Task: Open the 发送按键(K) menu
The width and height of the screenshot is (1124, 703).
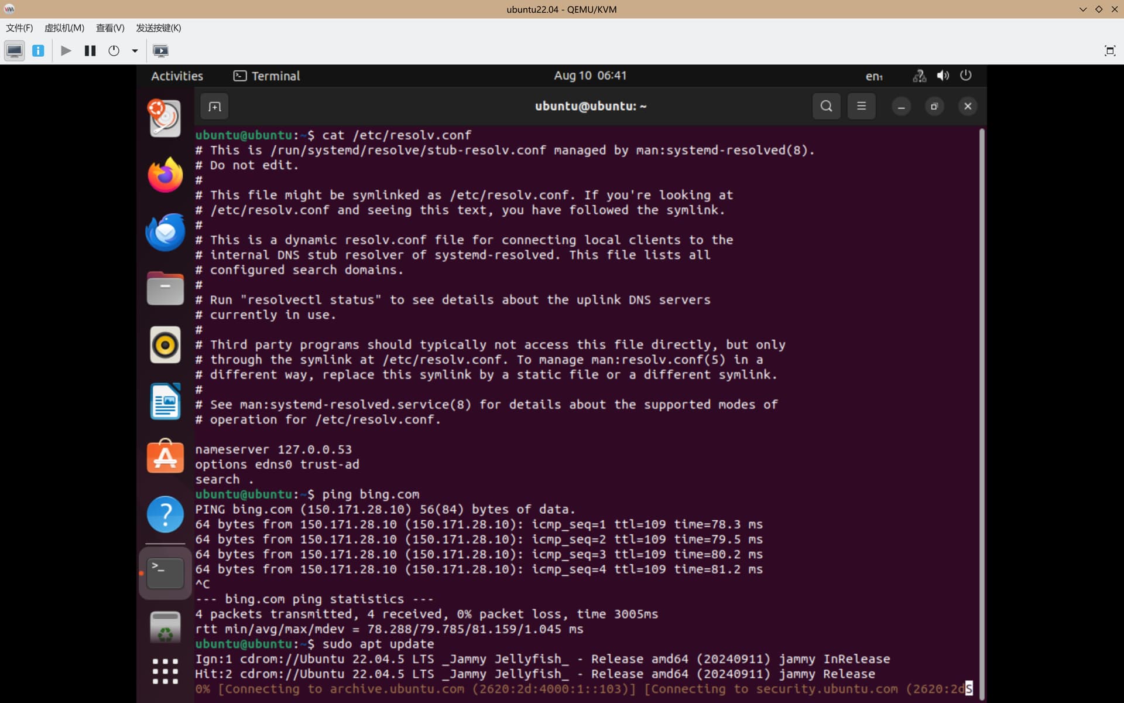Action: 159,28
